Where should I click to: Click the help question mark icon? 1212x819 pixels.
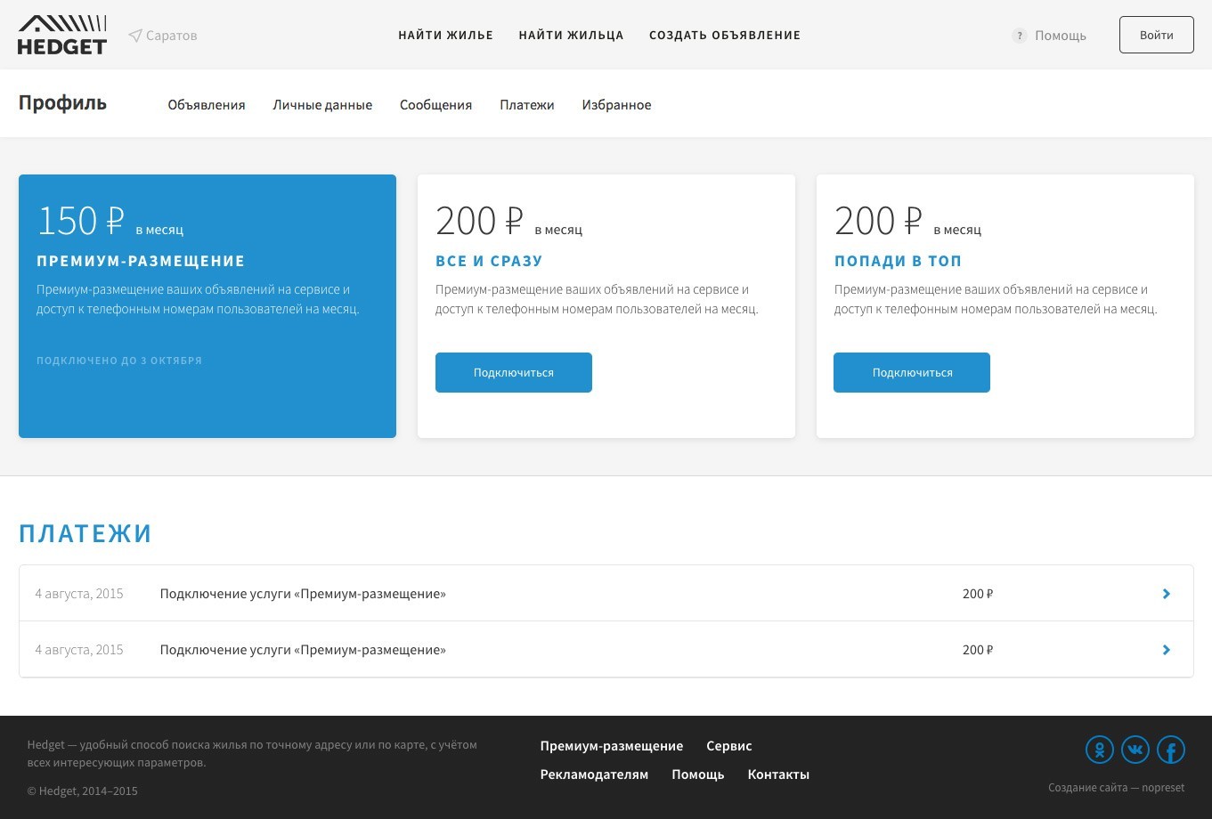(1020, 36)
